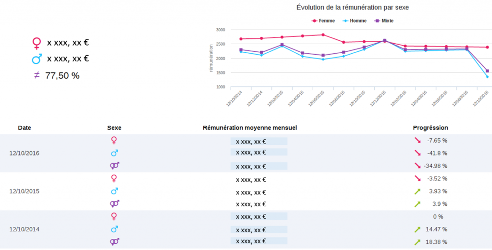Click the lowest Homme data point at 12/10/2016
The width and height of the screenshot is (492, 250).
[x=487, y=77]
